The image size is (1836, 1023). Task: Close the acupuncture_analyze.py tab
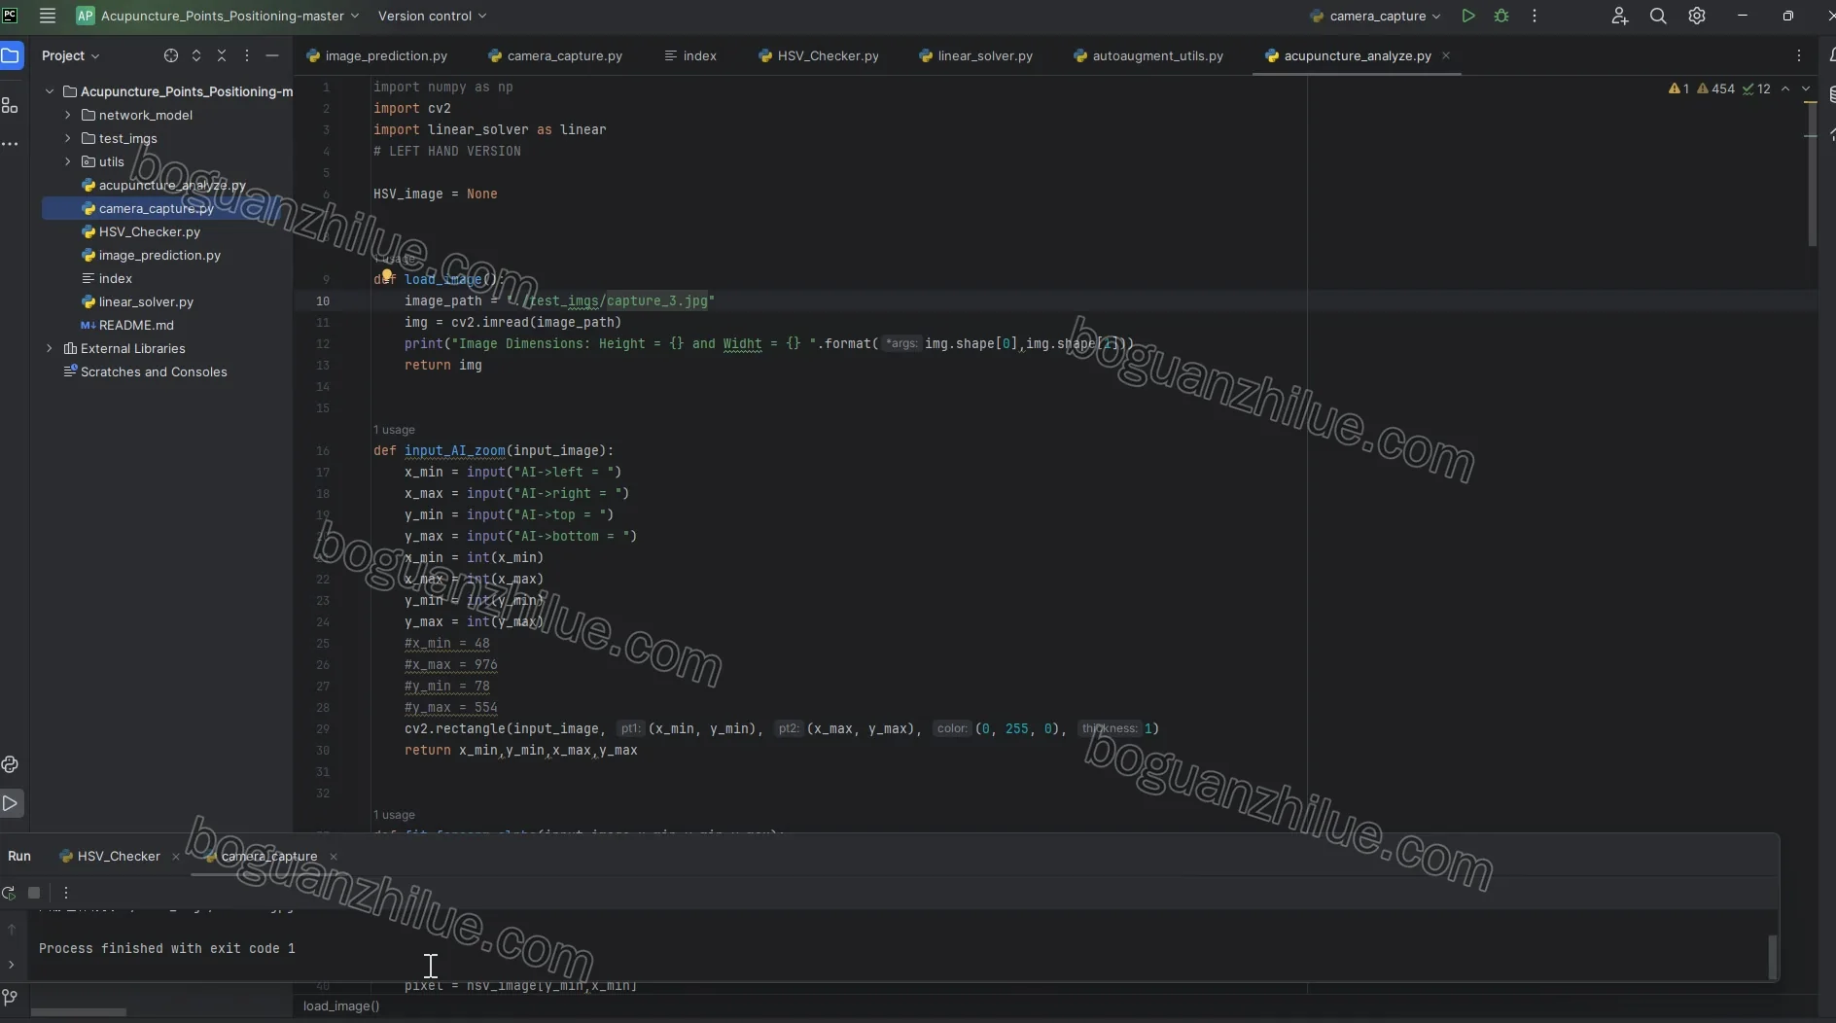(x=1446, y=55)
